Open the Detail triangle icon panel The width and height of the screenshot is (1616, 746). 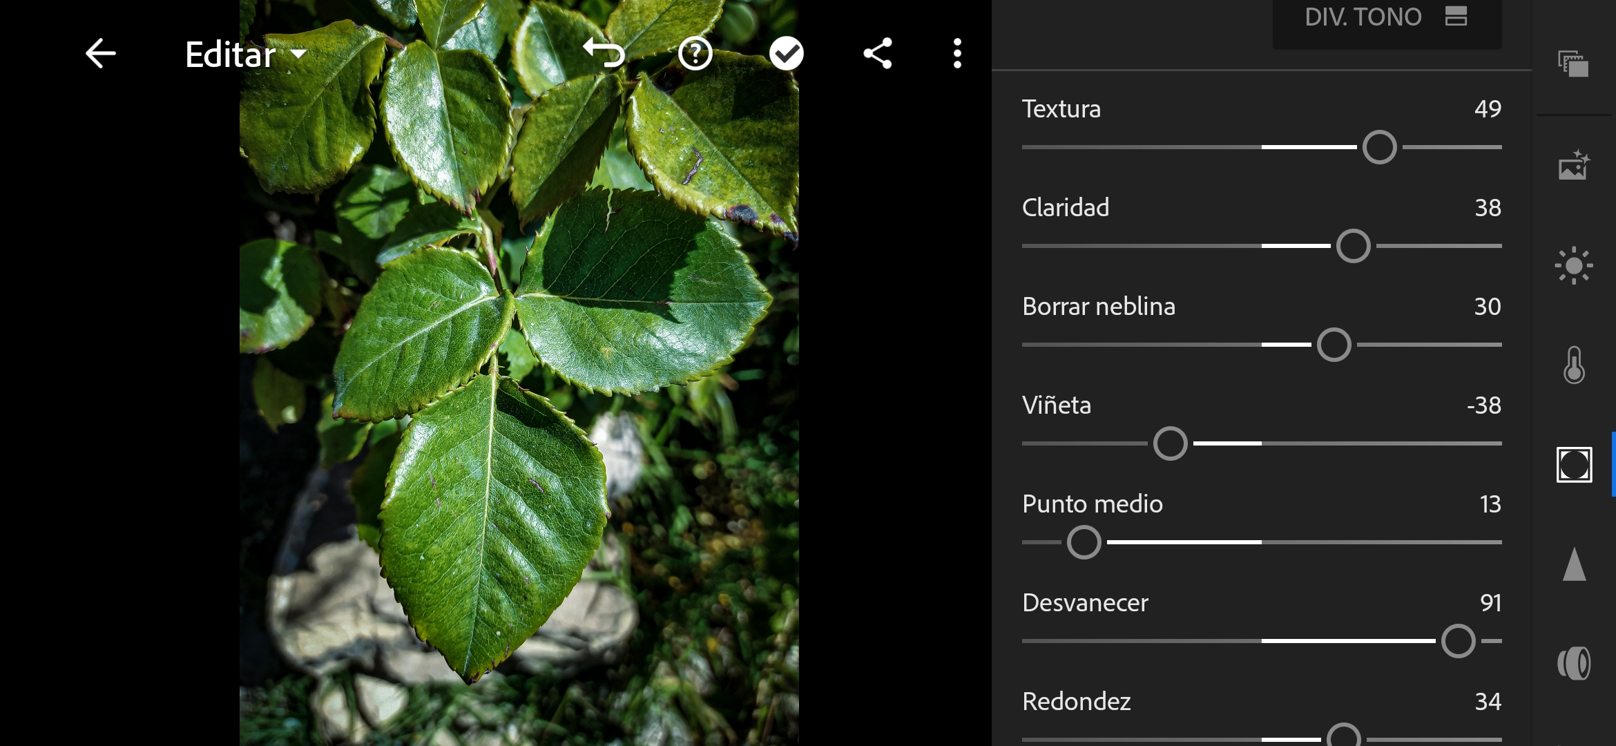1574,564
